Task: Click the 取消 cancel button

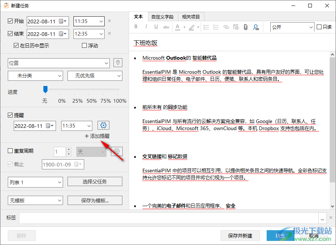Action: point(314,236)
